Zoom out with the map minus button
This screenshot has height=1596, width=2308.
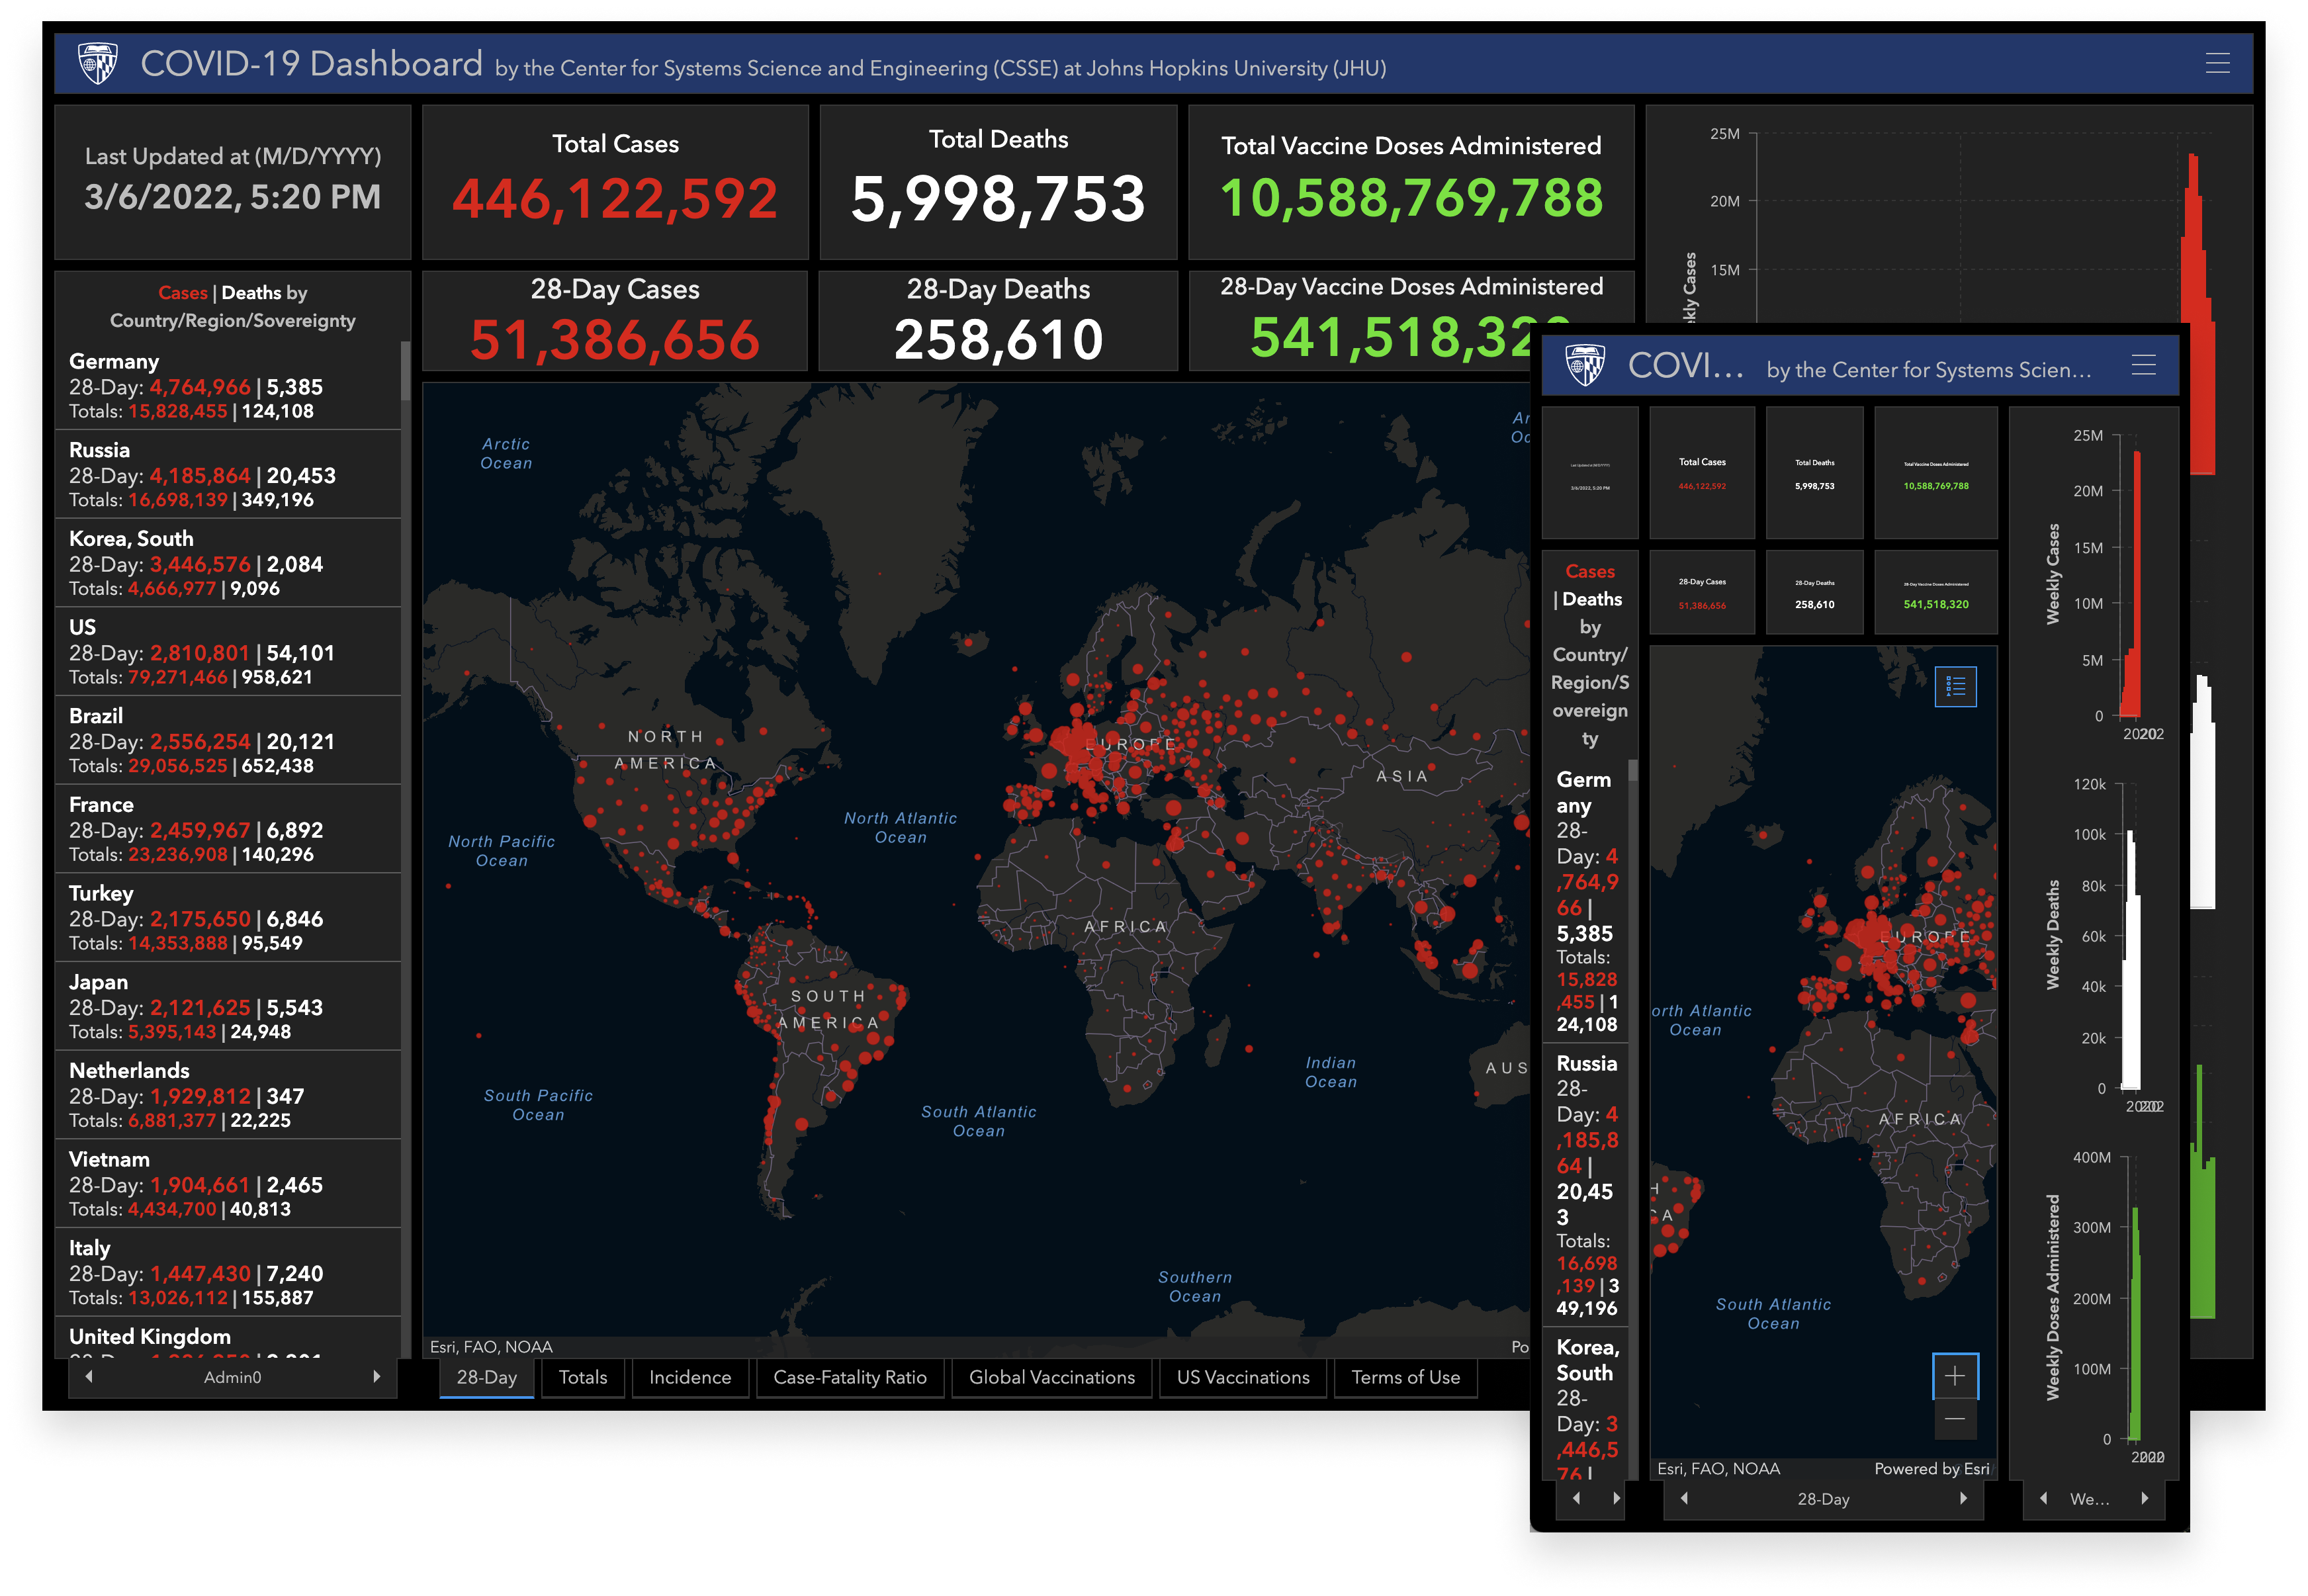[x=1954, y=1419]
